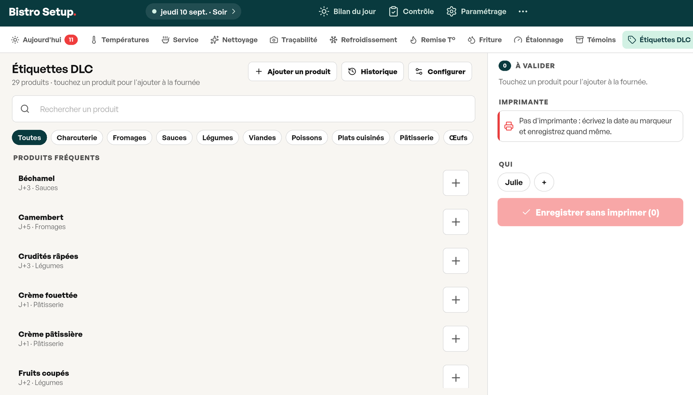Click the search magnifier icon
Screen dimensions: 693x395
25,109
